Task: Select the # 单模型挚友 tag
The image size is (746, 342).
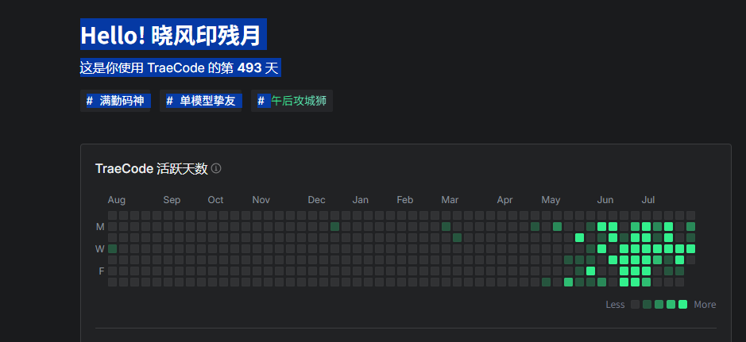Action: pos(201,101)
